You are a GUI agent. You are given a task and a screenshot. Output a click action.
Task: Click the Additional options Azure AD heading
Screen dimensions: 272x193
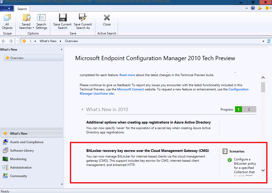point(148,122)
